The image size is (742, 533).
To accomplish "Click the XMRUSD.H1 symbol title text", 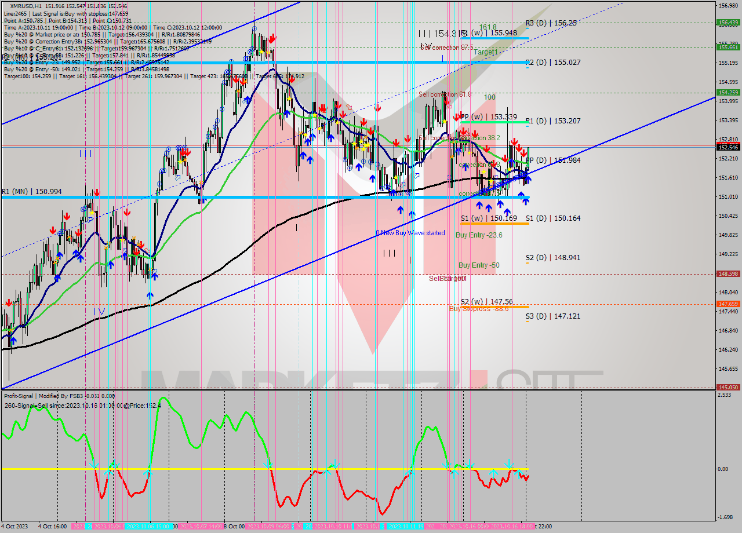I will point(22,5).
